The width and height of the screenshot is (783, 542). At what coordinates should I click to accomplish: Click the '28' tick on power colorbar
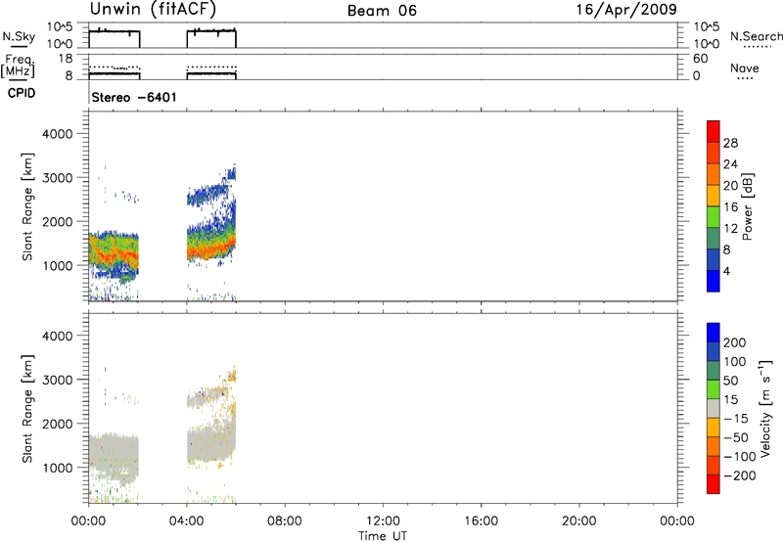730,143
